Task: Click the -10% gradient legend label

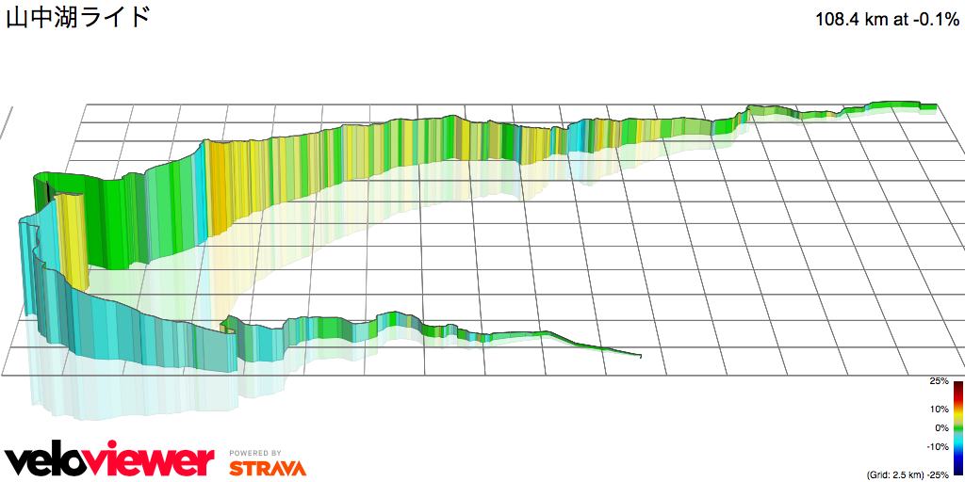Action: coord(939,447)
